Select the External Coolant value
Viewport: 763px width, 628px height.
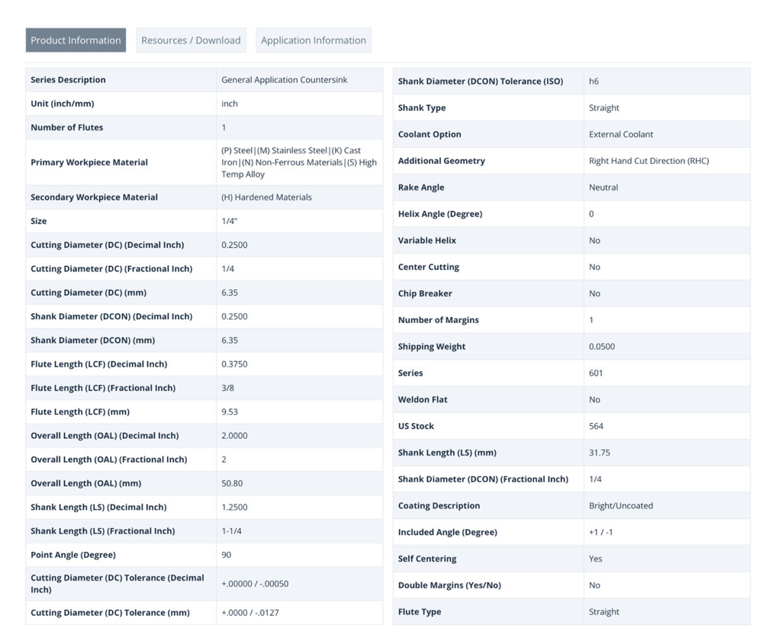621,134
